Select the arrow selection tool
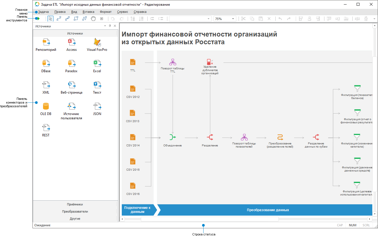 pos(50,18)
